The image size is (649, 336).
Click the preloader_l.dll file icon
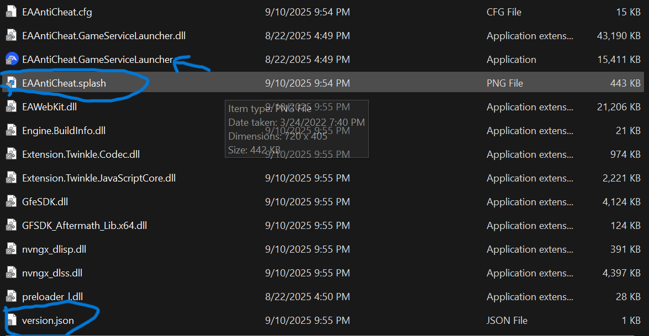point(12,297)
